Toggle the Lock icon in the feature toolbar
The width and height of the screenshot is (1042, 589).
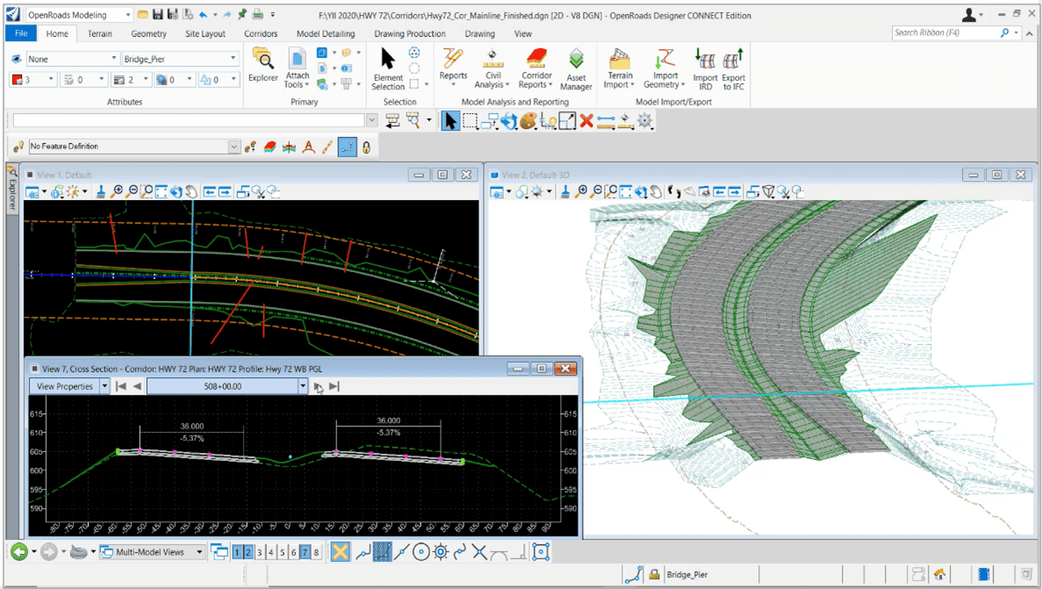tap(366, 146)
